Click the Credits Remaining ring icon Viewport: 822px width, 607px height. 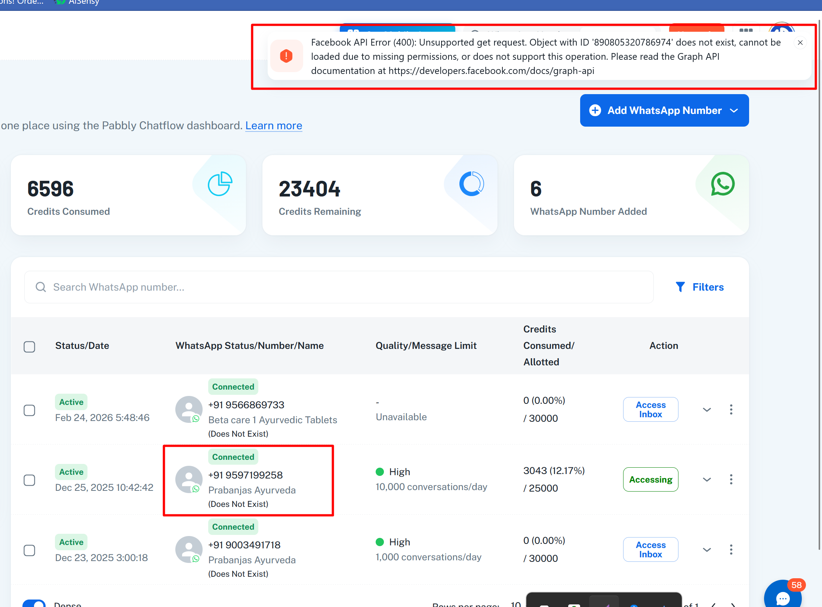click(471, 184)
